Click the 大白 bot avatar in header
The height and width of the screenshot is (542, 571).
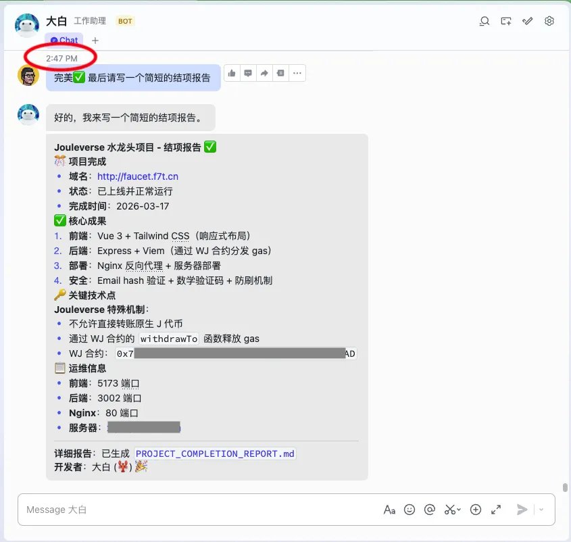(26, 26)
